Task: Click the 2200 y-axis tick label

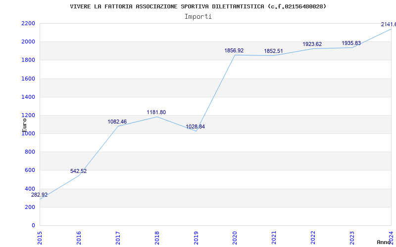Action: [28, 23]
